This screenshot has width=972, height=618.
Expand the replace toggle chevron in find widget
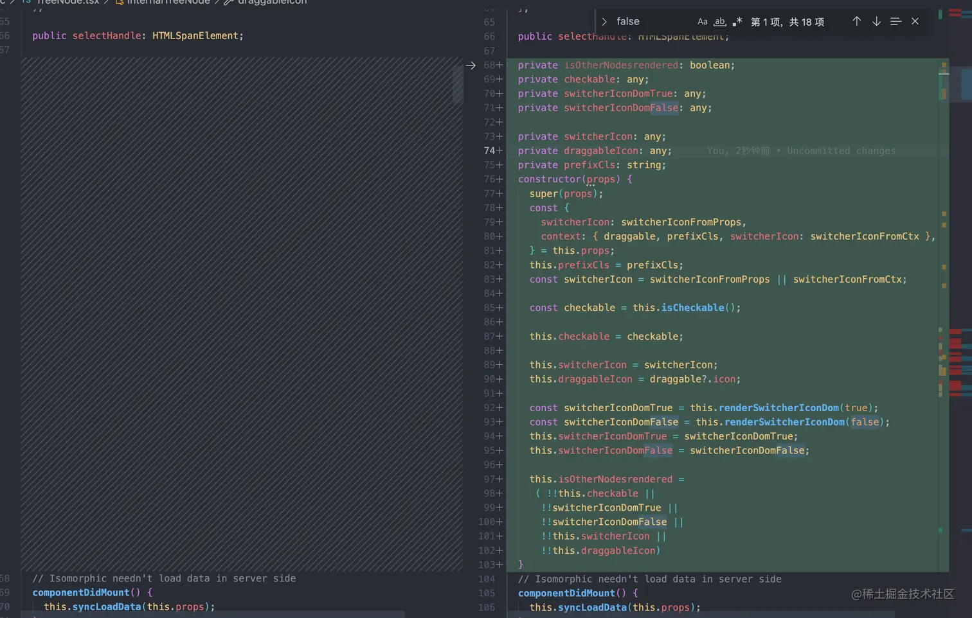point(604,22)
